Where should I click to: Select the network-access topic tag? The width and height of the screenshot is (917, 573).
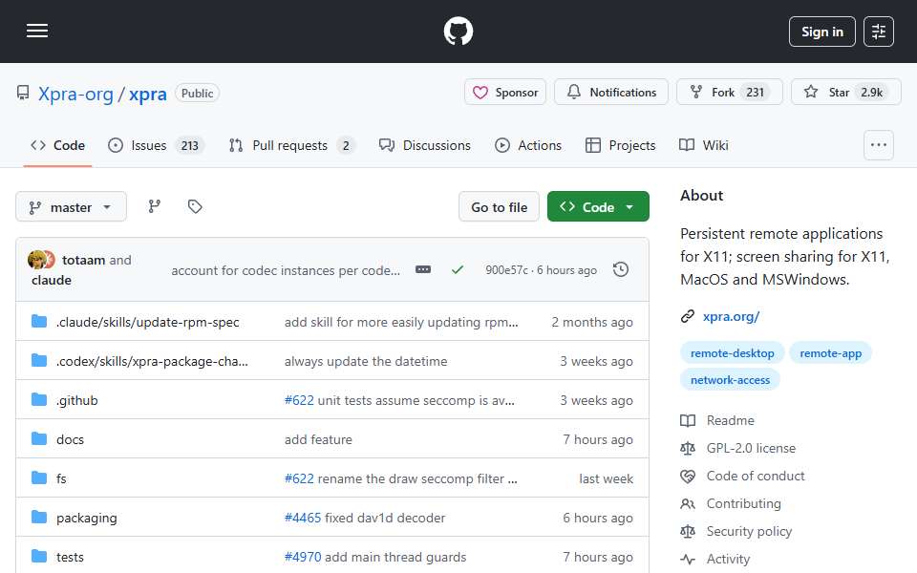coord(730,380)
